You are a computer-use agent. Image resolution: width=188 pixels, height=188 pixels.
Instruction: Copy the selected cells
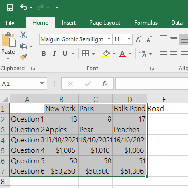(23, 46)
